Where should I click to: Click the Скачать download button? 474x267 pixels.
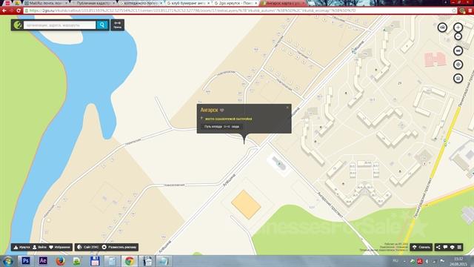click(x=421, y=247)
